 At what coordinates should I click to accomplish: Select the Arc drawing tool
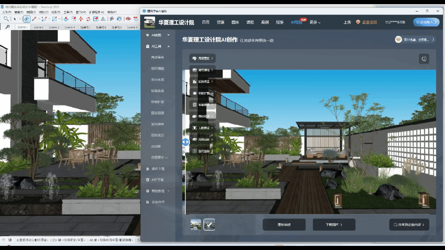[44, 19]
